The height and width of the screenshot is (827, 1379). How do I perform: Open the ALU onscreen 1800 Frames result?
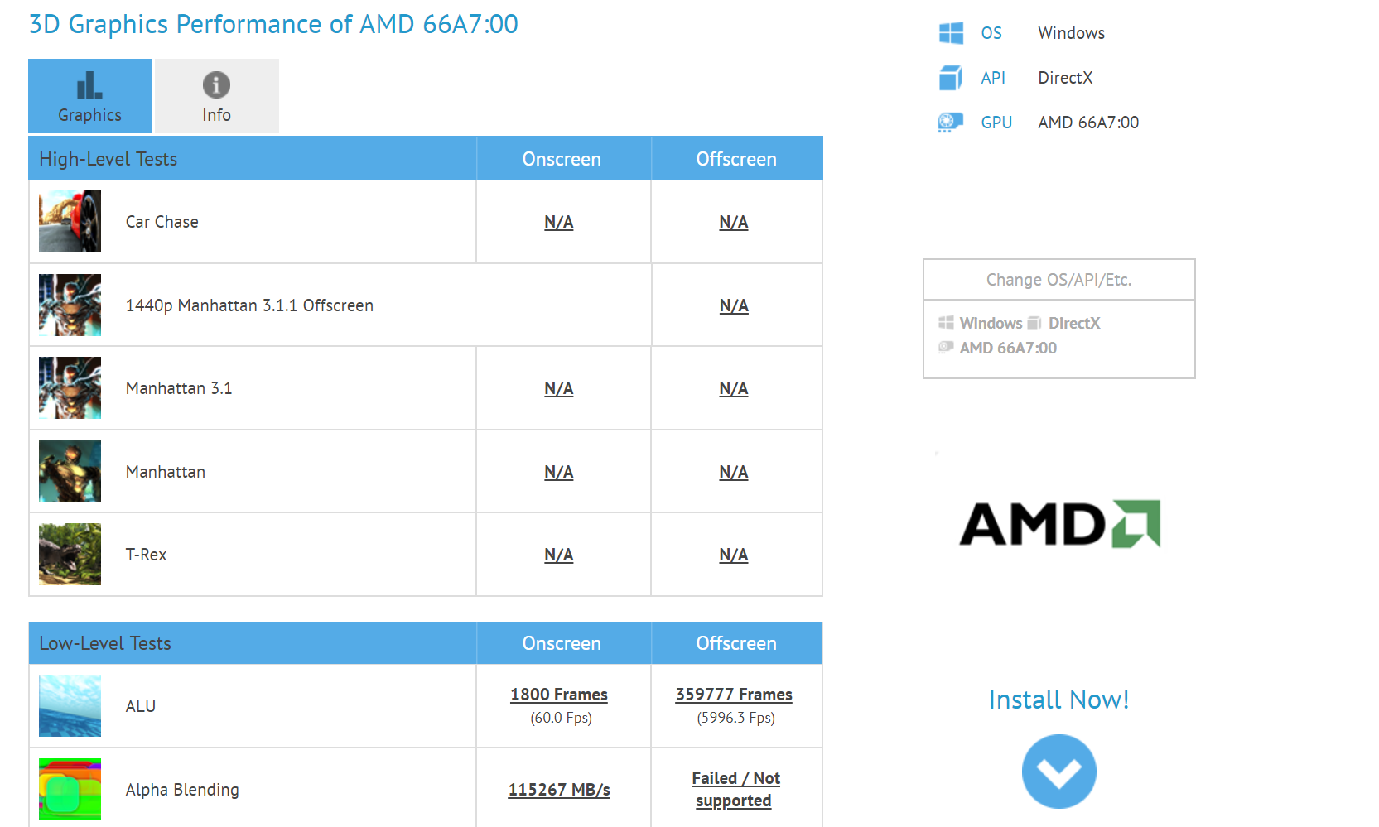(559, 695)
